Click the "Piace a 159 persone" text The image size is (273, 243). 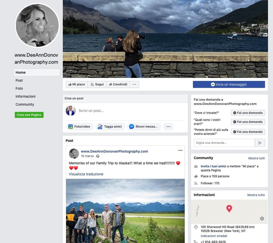point(215,176)
